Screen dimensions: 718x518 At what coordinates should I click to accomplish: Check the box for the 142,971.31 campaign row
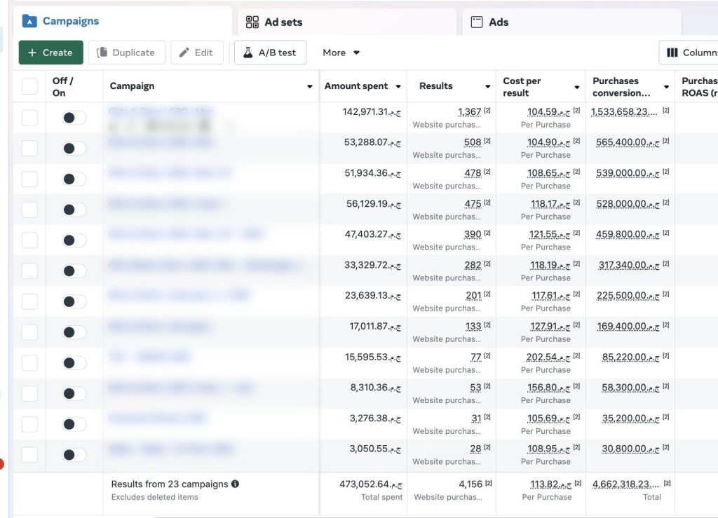29,118
